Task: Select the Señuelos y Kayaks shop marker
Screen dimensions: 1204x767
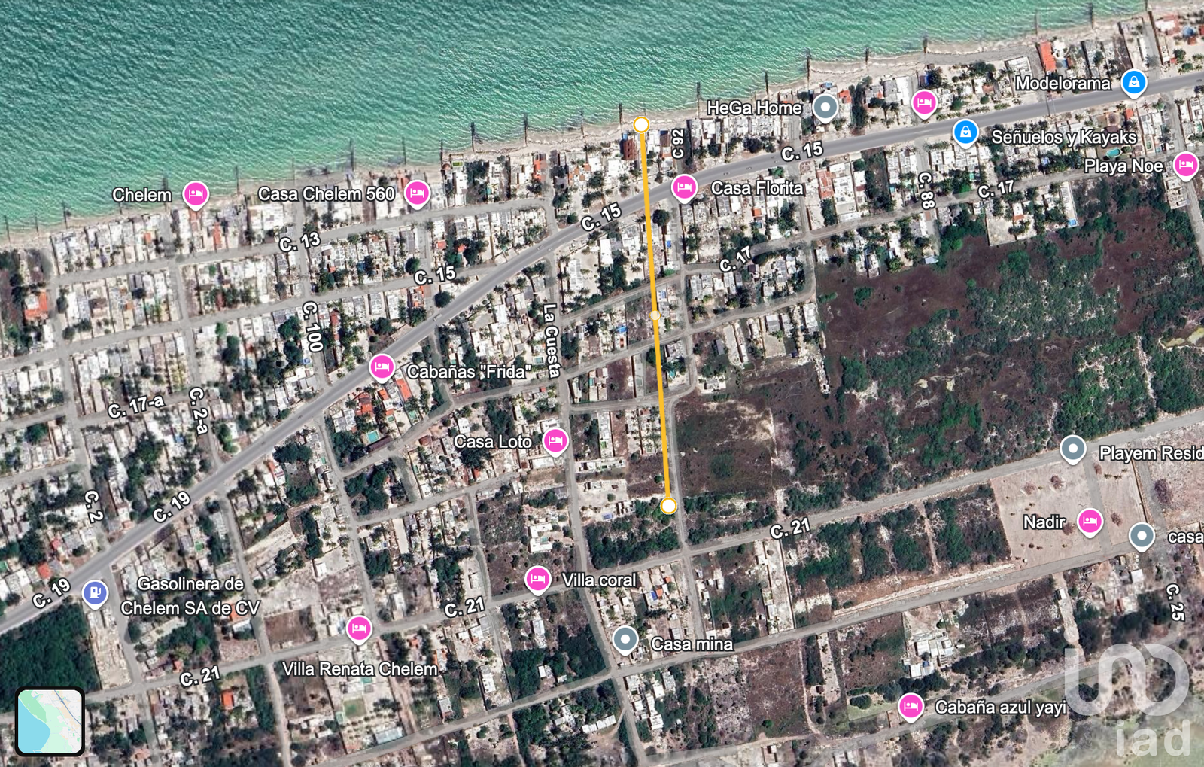Action: click(x=964, y=132)
